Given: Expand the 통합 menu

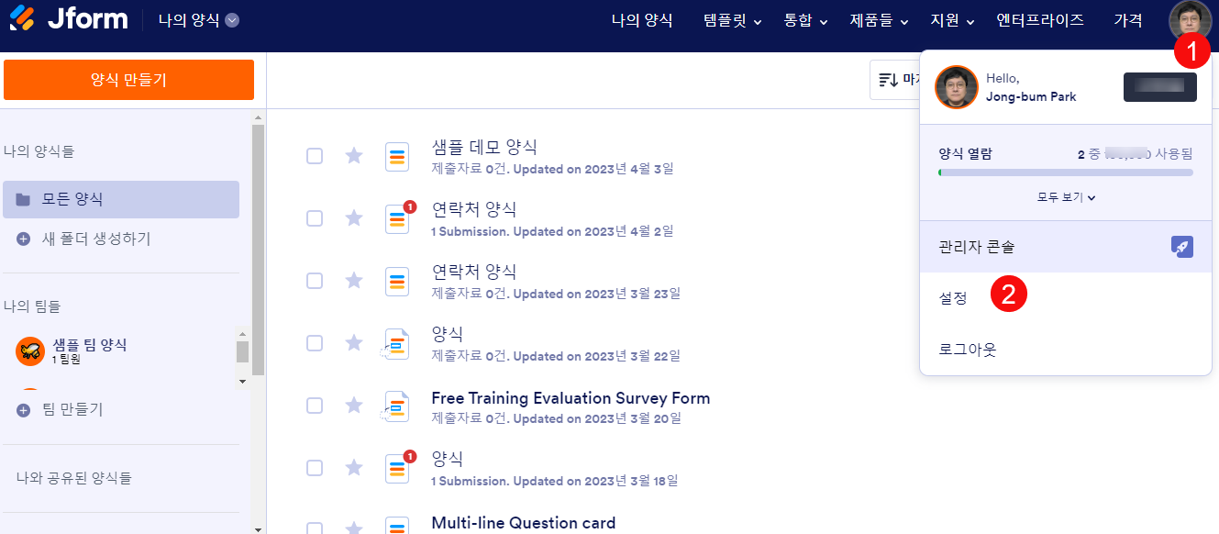Looking at the screenshot, I should pyautogui.click(x=805, y=20).
